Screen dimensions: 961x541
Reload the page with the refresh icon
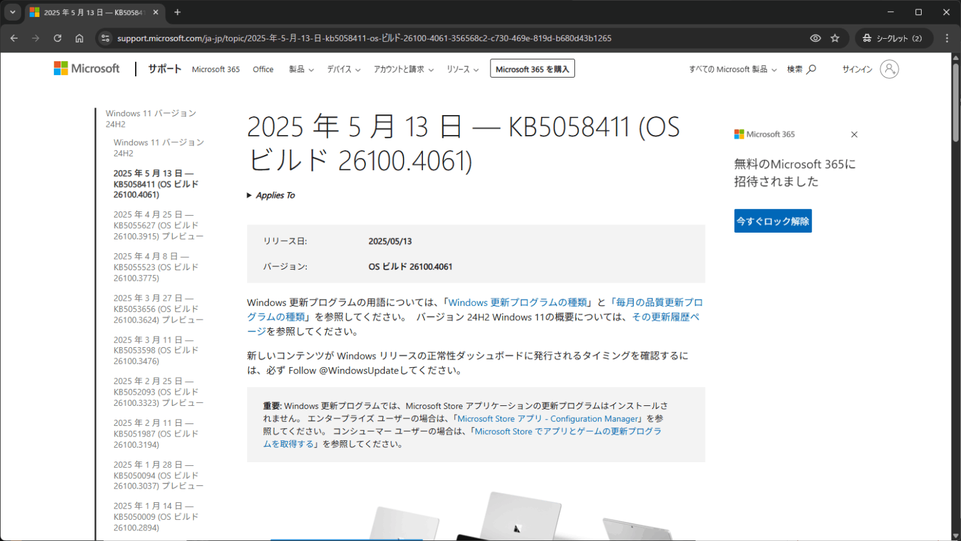(x=57, y=38)
